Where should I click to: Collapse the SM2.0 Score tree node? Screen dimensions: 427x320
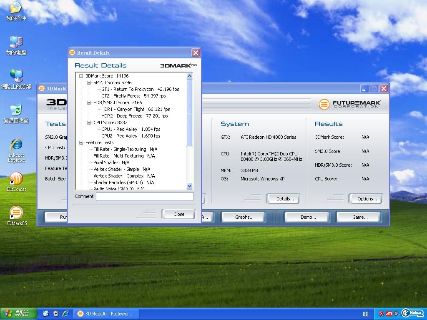(x=89, y=82)
